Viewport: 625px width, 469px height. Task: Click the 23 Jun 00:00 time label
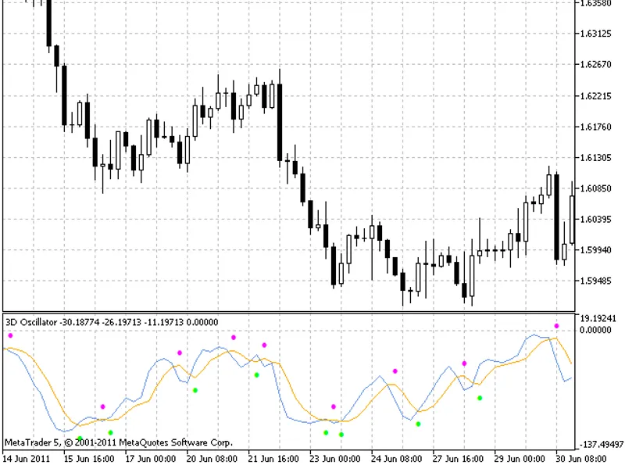[335, 459]
